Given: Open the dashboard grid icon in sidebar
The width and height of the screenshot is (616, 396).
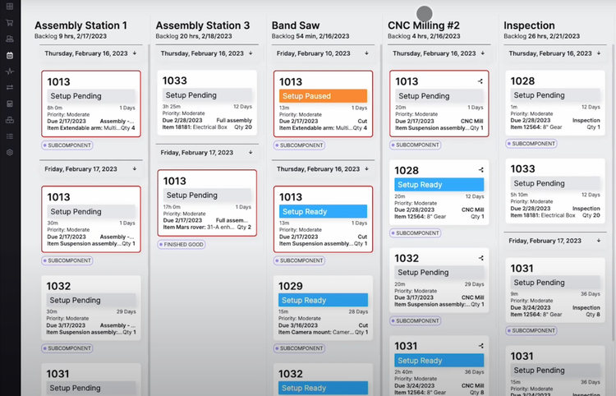Looking at the screenshot, I should coord(10,7).
